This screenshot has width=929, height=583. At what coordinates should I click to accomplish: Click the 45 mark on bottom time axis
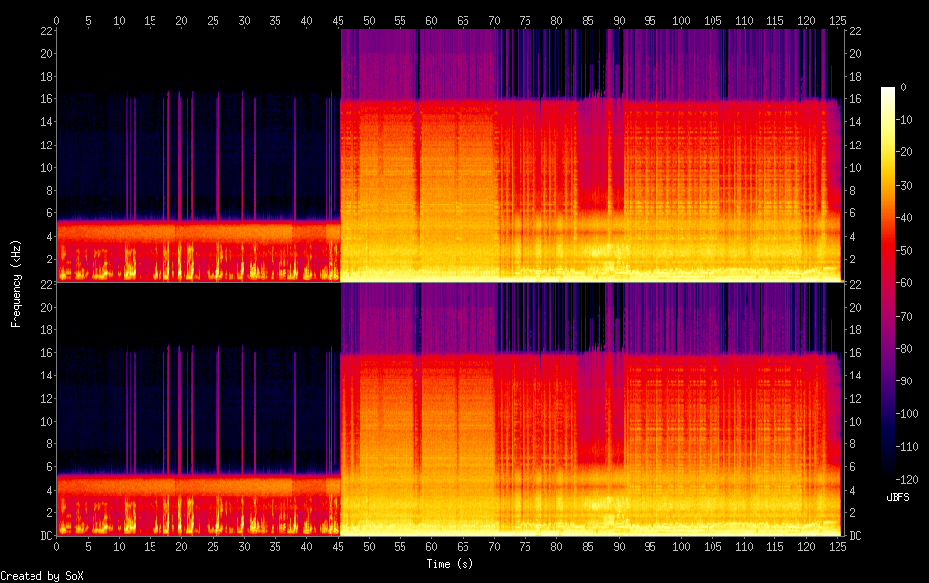[339, 546]
